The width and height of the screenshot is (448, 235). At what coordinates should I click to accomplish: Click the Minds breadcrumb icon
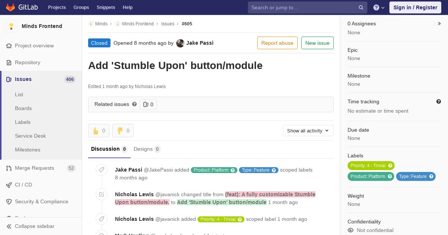point(91,23)
